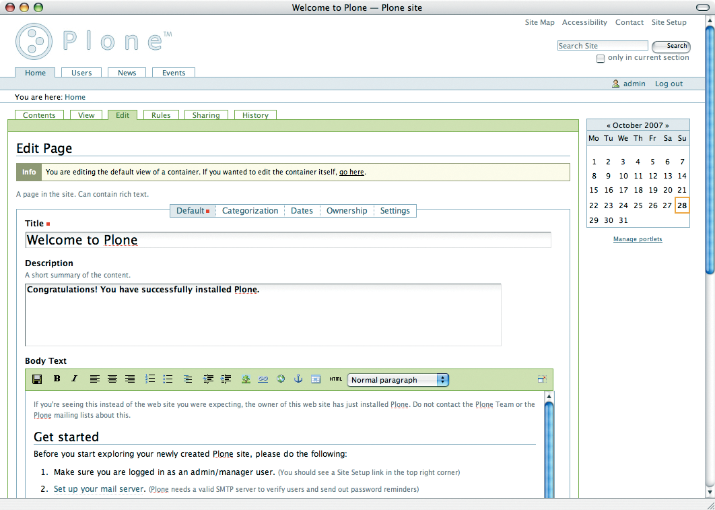Insert a definition list
715x510 pixels.
click(188, 379)
